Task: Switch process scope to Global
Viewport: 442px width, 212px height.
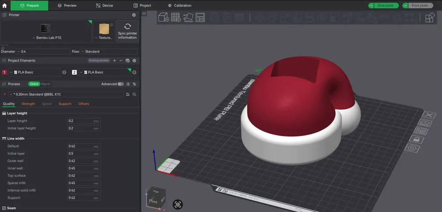Action: (34, 84)
